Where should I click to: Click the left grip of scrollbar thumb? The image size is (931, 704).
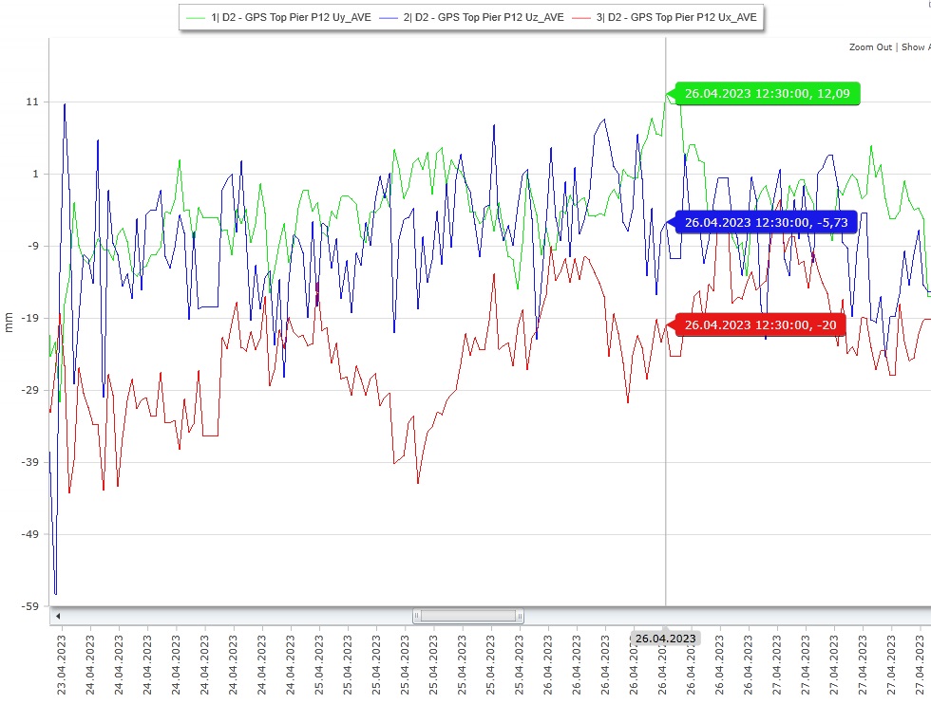click(x=417, y=616)
